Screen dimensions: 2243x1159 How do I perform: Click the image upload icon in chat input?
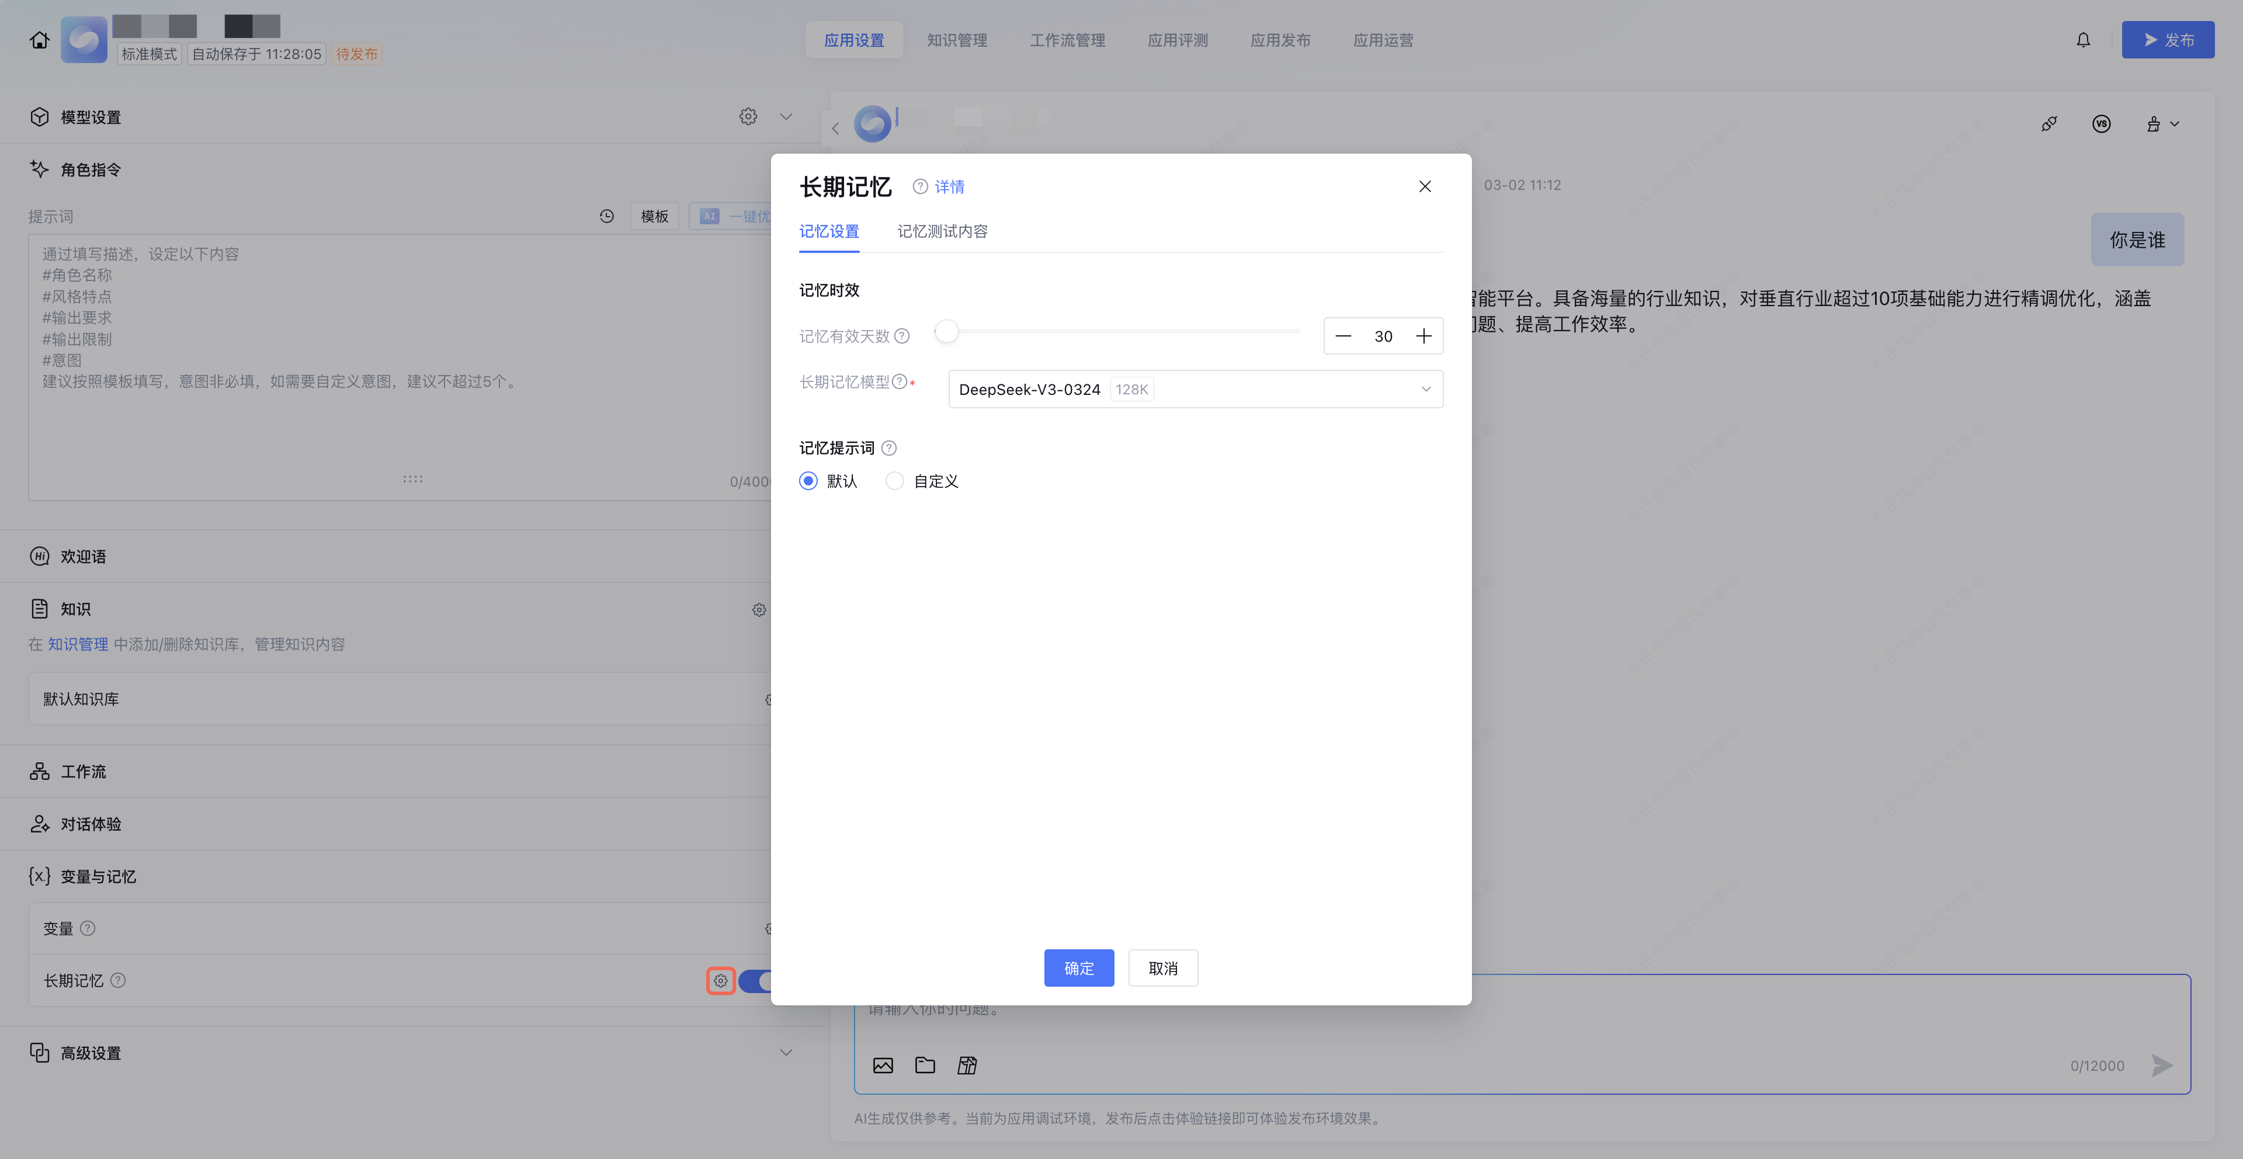tap(883, 1065)
